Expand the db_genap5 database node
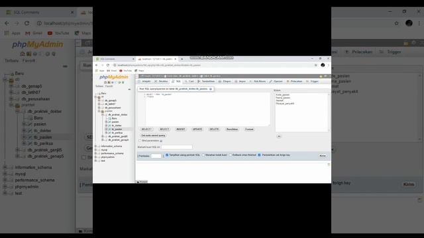Image resolution: width=424 pixels, height=238 pixels. (x=99, y=100)
